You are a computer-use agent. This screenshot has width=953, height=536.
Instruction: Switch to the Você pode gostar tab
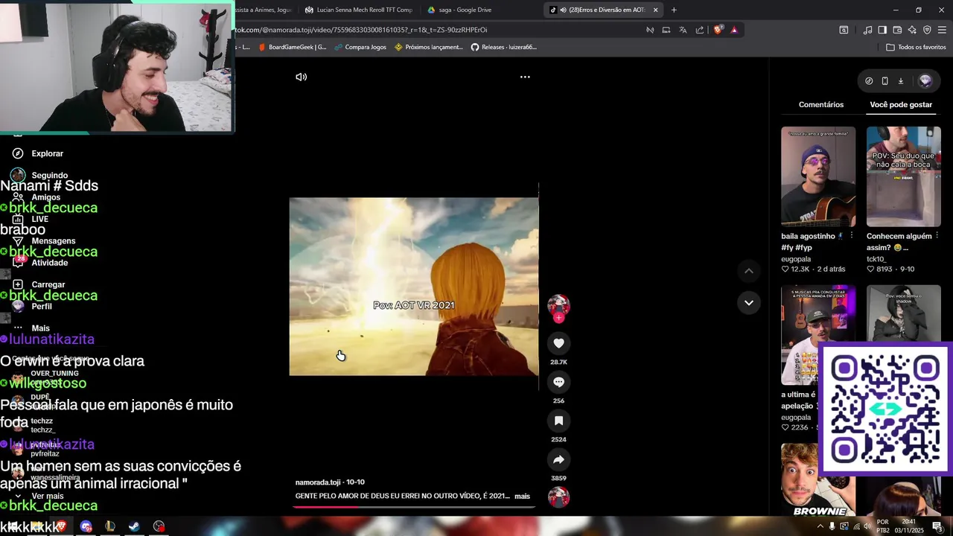(901, 104)
